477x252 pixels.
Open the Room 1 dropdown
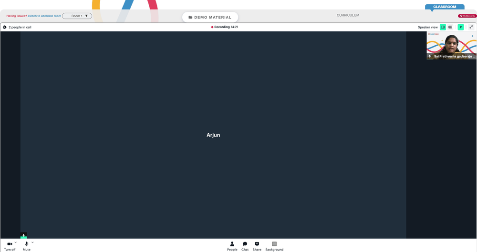click(77, 16)
